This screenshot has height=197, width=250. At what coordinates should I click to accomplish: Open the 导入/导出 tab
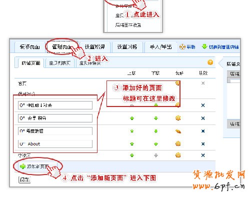160,47
